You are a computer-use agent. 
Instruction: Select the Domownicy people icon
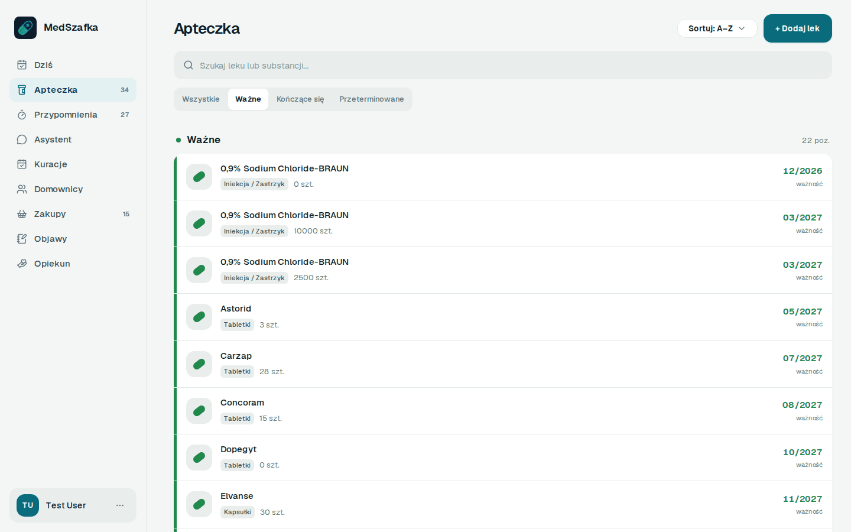pos(22,189)
